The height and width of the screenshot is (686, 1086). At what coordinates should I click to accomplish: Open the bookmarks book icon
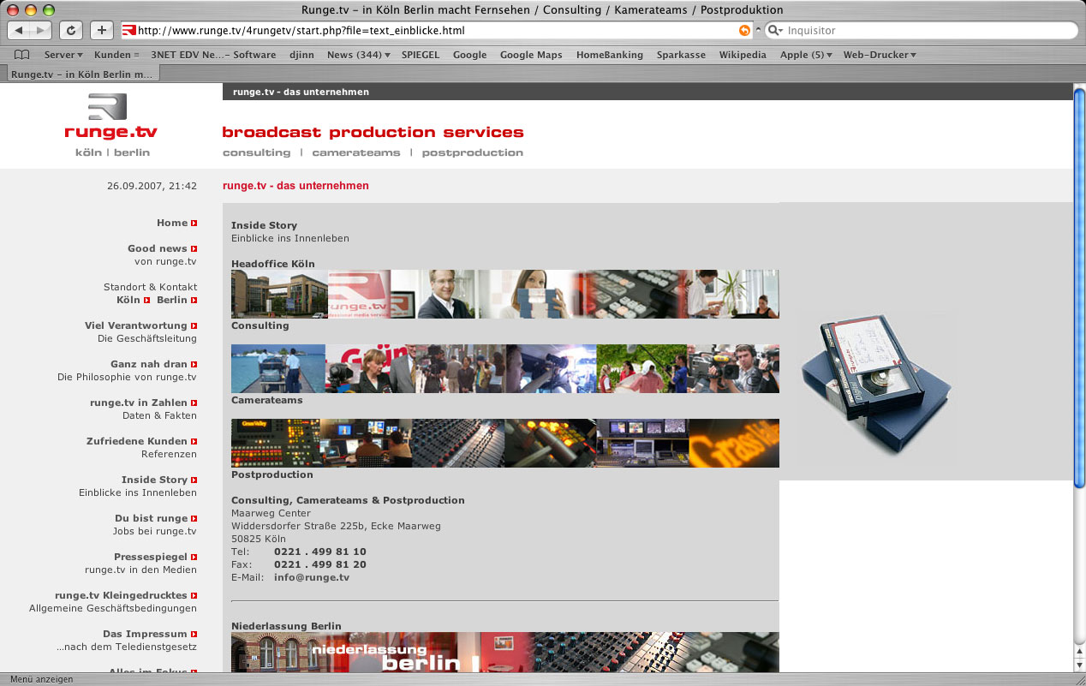pyautogui.click(x=22, y=55)
